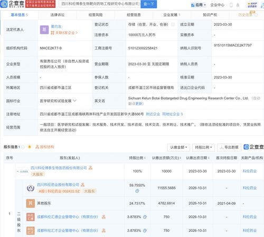Image resolution: width=264 pixels, height=237 pixels.
Task: Switch to the 经营信息 tab
Action: (x=134, y=15)
